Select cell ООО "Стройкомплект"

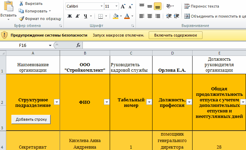click(85, 65)
